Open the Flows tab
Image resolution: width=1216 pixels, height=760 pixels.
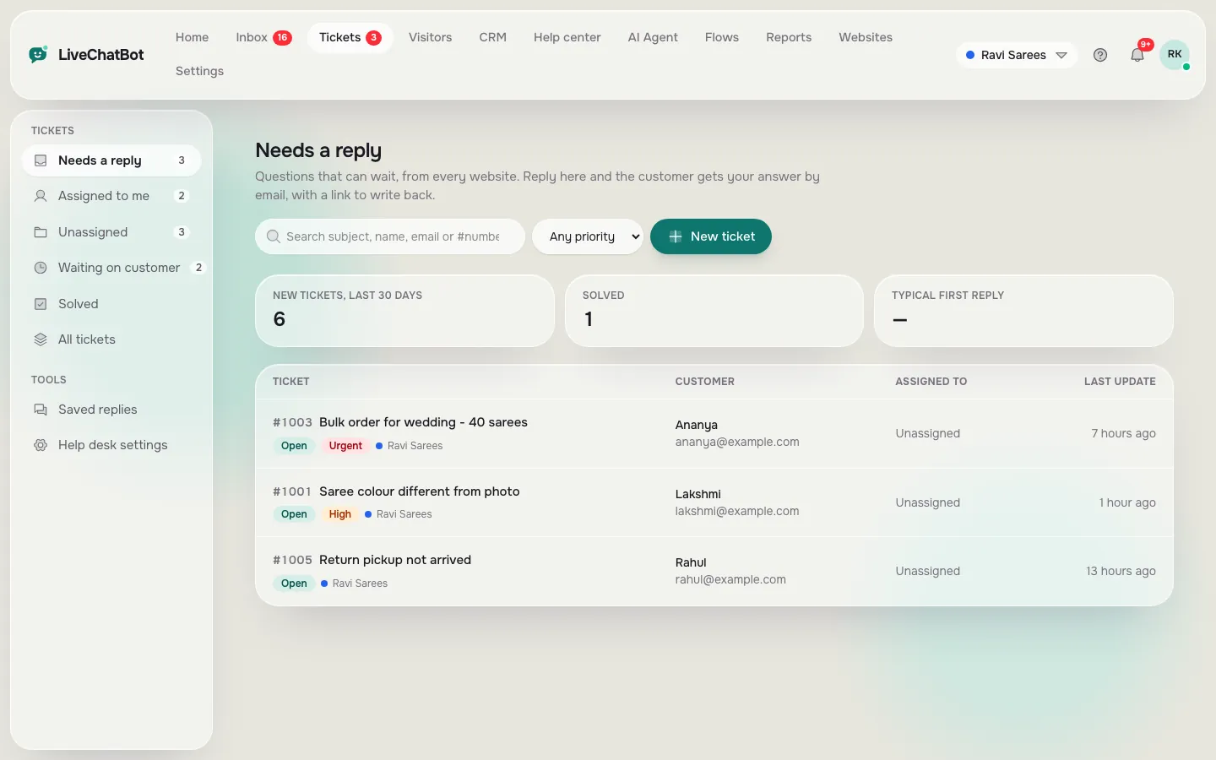click(x=722, y=37)
